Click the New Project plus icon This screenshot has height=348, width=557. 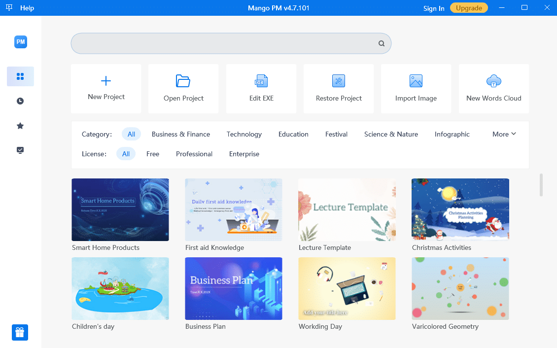[106, 81]
